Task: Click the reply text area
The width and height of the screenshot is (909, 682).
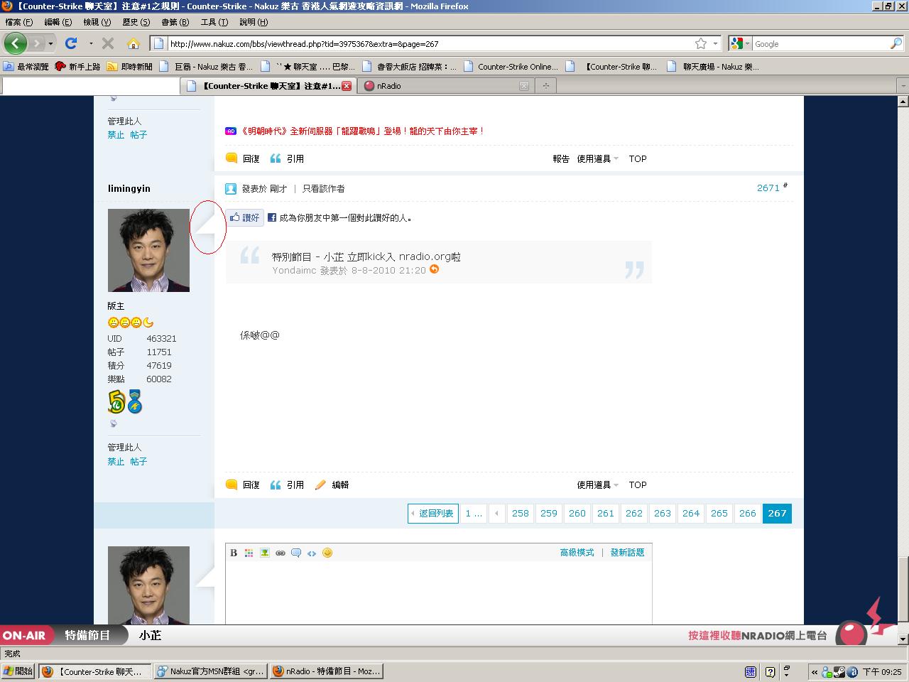Action: point(438,593)
